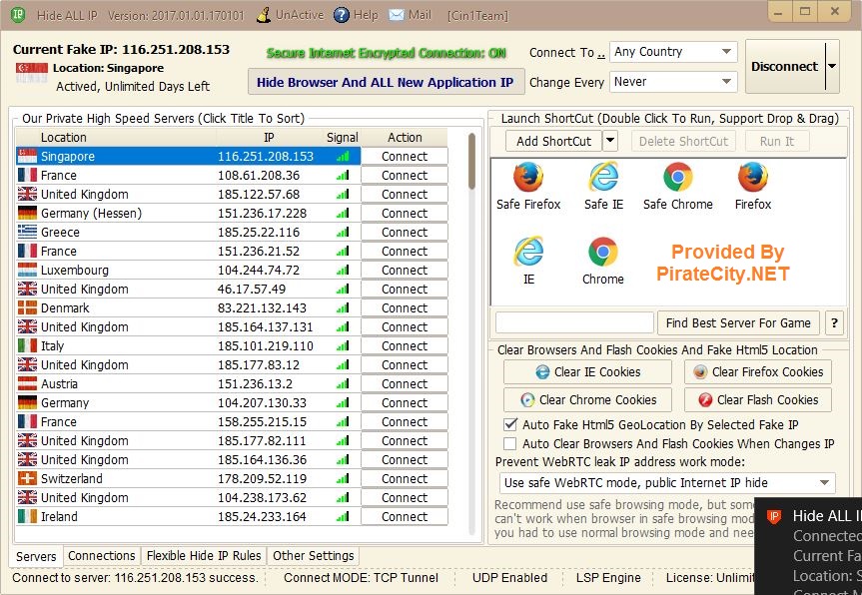Click the Clear Firefox Cookies button
Screen dimensions: 862x595
click(757, 372)
